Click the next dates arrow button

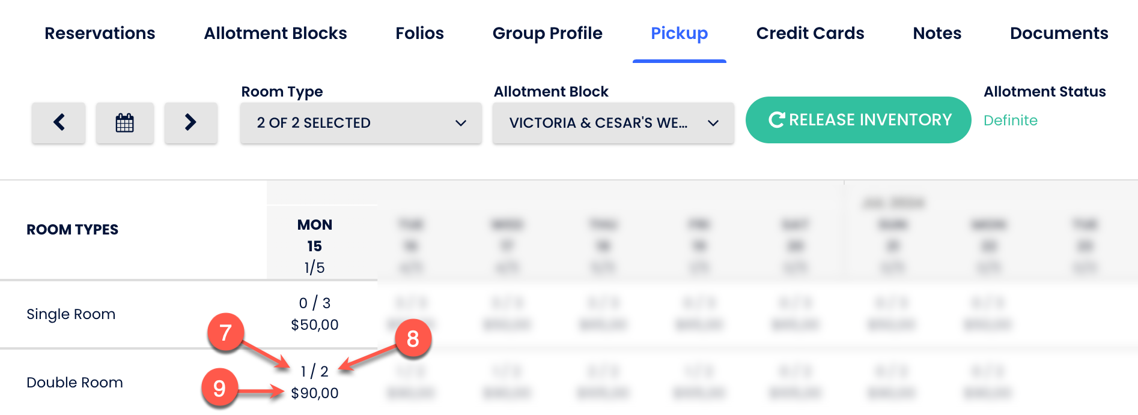tap(190, 123)
